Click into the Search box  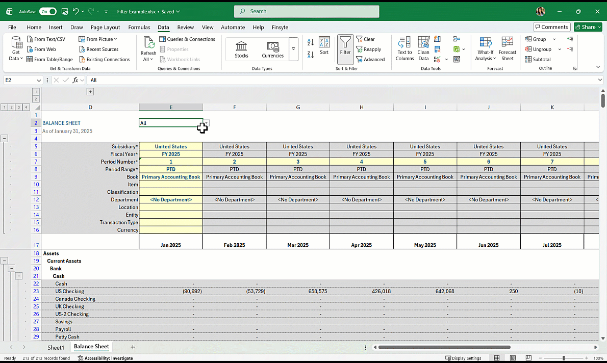[306, 11]
